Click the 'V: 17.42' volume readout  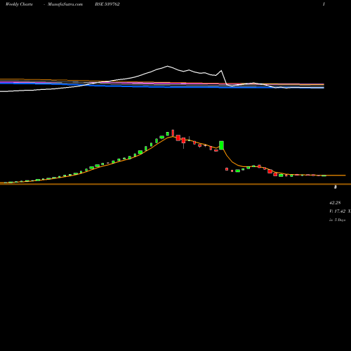[338, 211]
